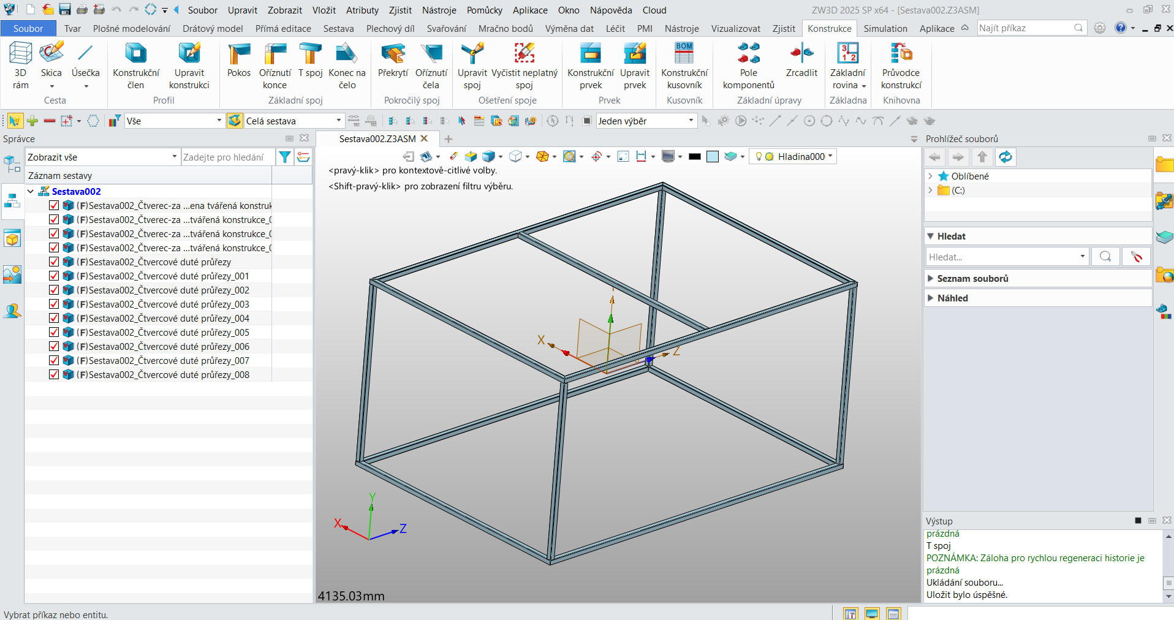
Task: Click the filter funnel icon in Správce
Action: [285, 157]
